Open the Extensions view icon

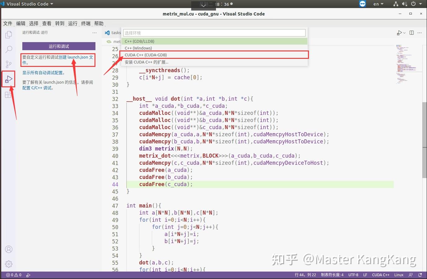(8, 95)
